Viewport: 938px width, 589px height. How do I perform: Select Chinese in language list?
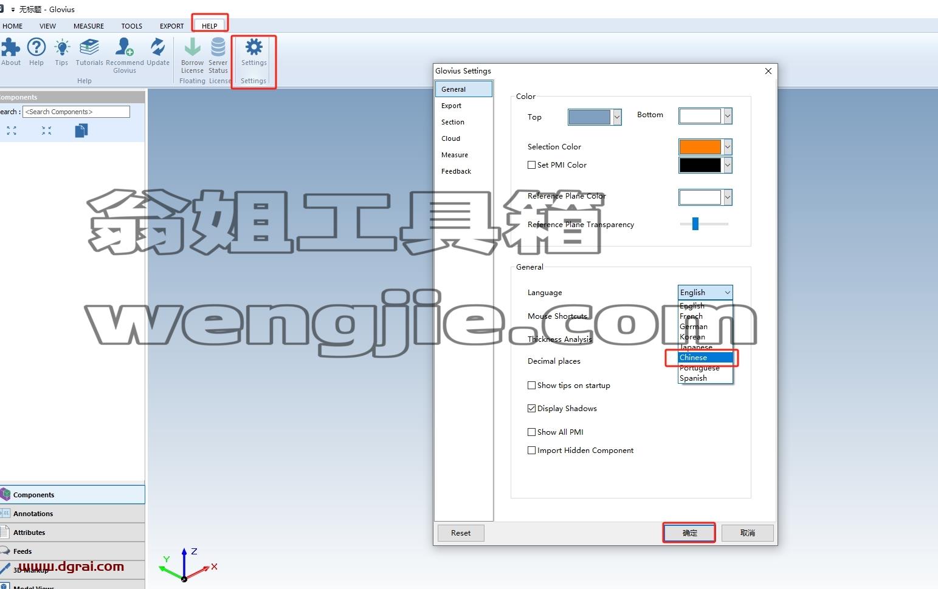tap(705, 358)
